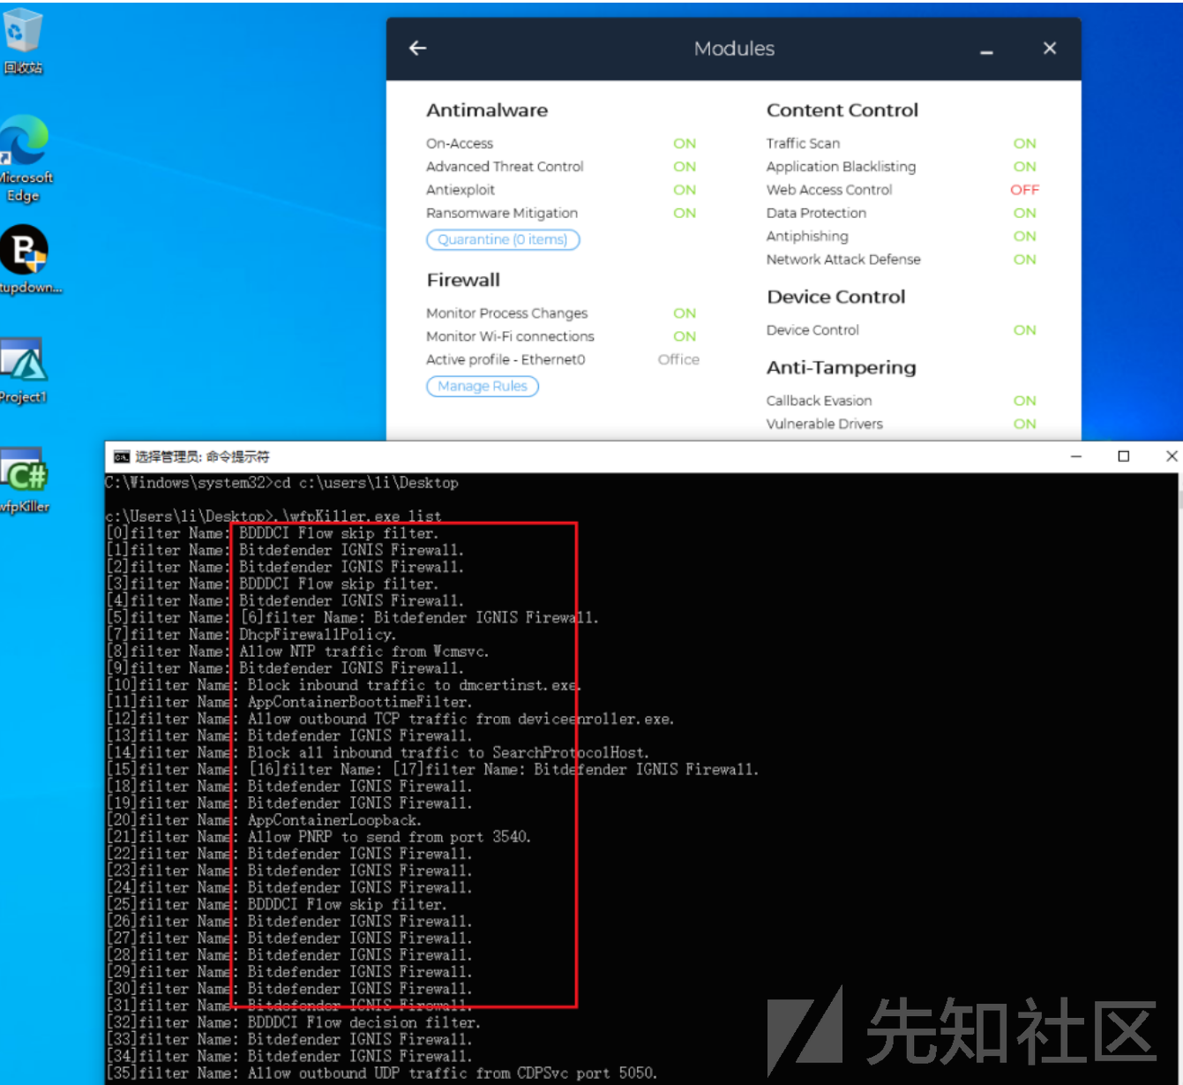1183x1085 pixels.
Task: Click filter [10] Block inbound dmcertinst.exe line
Action: click(x=343, y=685)
